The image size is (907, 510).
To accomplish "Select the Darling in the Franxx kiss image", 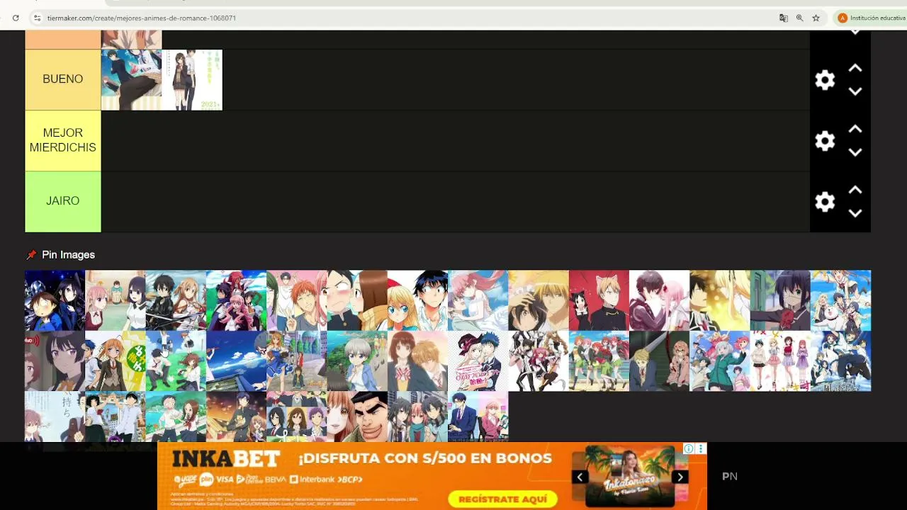I will [x=660, y=300].
